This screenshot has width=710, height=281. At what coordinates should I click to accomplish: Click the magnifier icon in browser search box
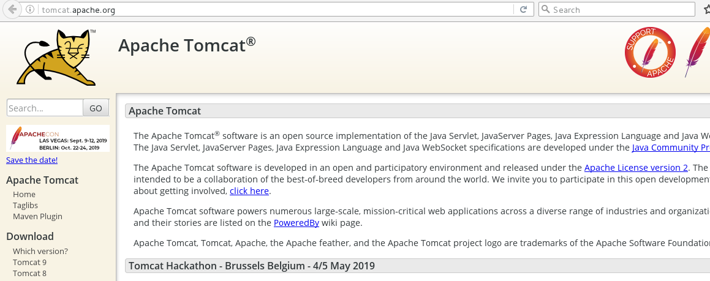coord(546,10)
